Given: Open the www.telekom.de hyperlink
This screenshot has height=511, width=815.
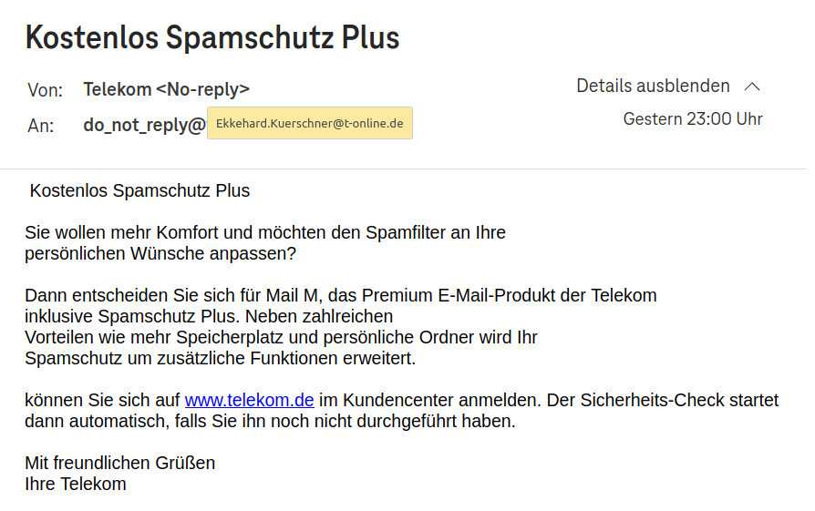Looking at the screenshot, I should [250, 400].
